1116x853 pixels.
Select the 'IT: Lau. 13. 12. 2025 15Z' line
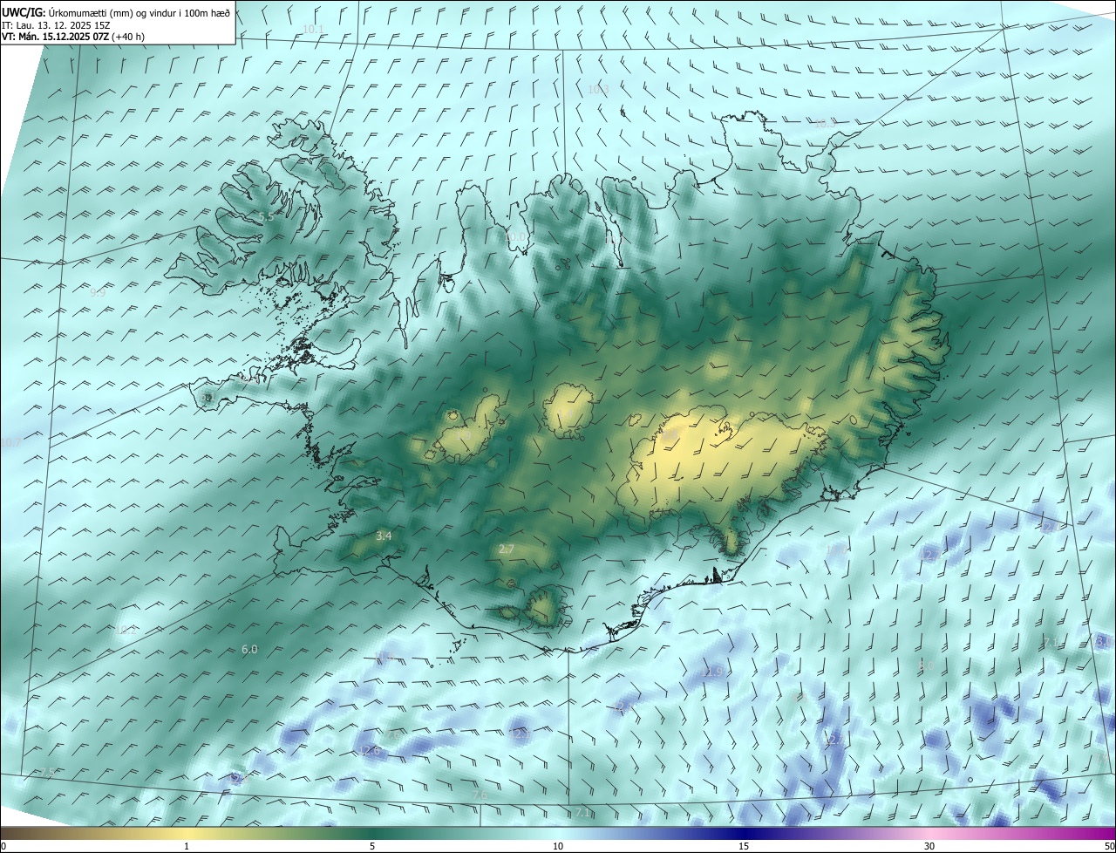coord(55,25)
